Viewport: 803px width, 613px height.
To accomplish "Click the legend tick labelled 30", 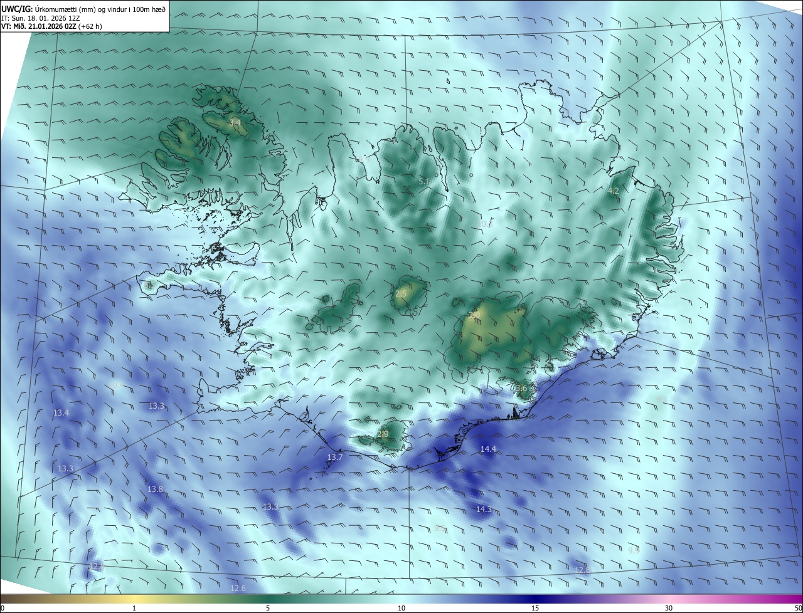I will (669, 609).
